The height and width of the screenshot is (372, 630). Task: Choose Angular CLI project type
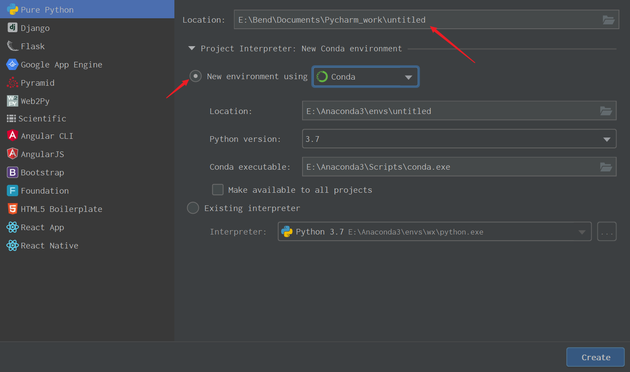click(87, 135)
